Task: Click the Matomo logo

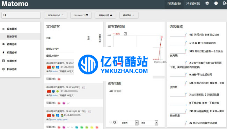Action: tap(15, 4)
